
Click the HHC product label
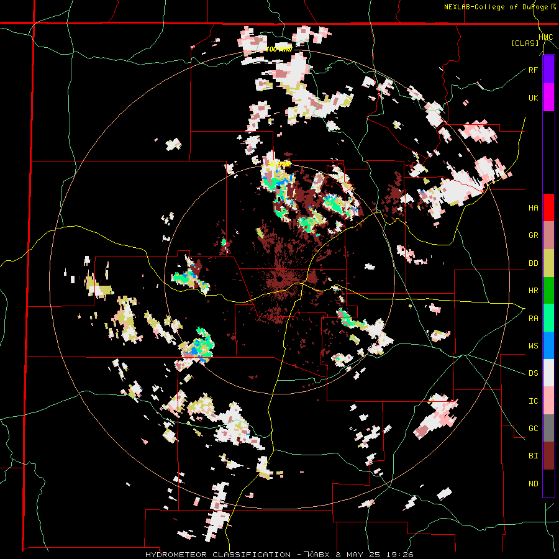(546, 37)
